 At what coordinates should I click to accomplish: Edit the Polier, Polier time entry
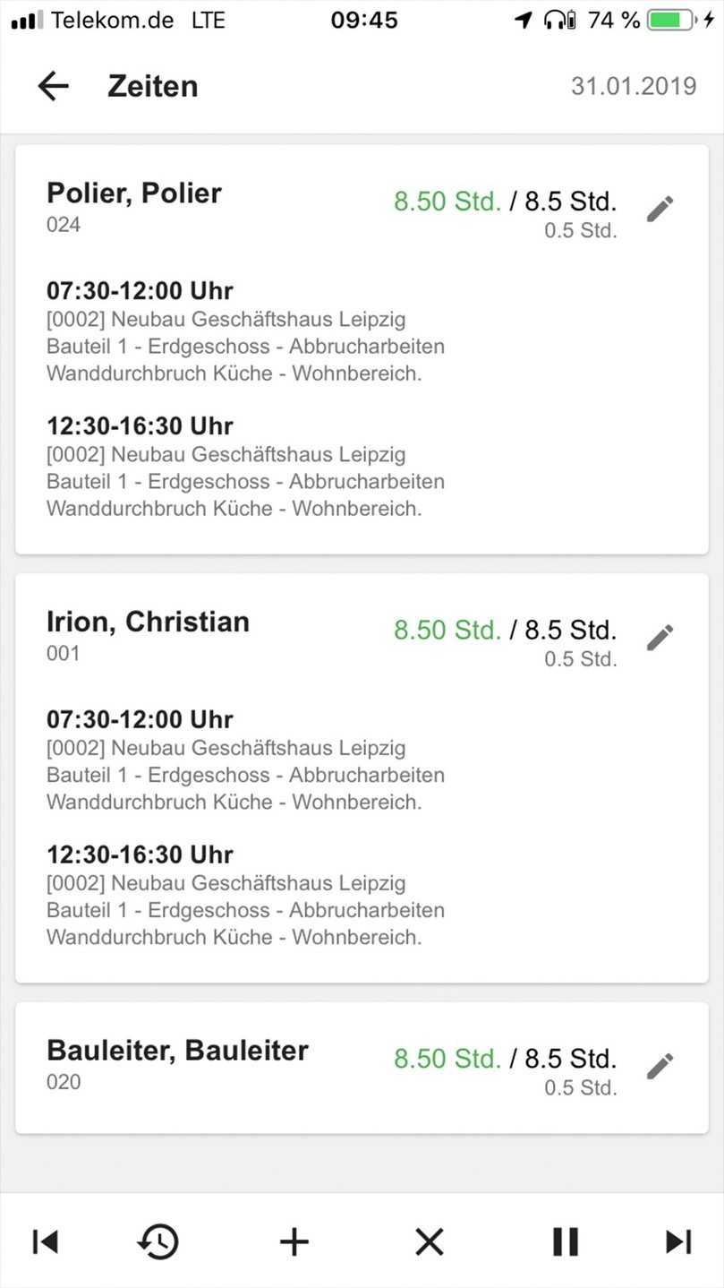pos(660,209)
